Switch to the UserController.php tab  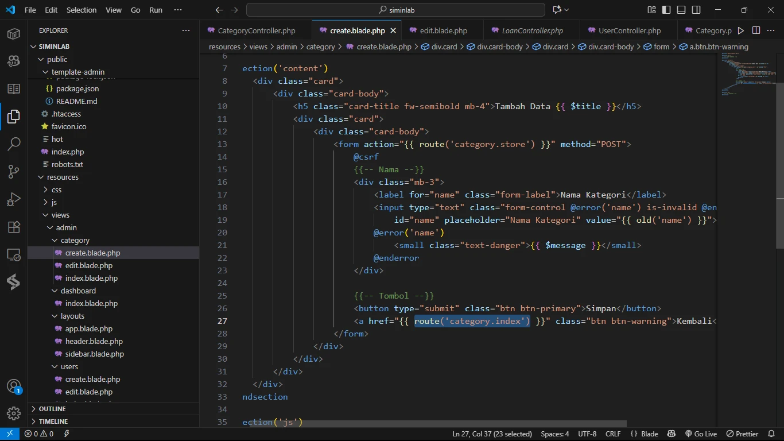pyautogui.click(x=629, y=30)
